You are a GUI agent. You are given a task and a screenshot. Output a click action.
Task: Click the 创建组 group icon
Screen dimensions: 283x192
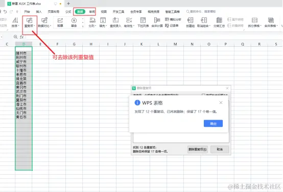190,22
